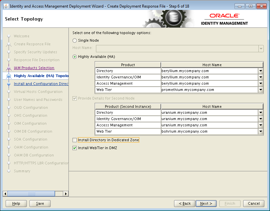
Task: Open Access Management host dropdown, first node
Action: coord(261,83)
